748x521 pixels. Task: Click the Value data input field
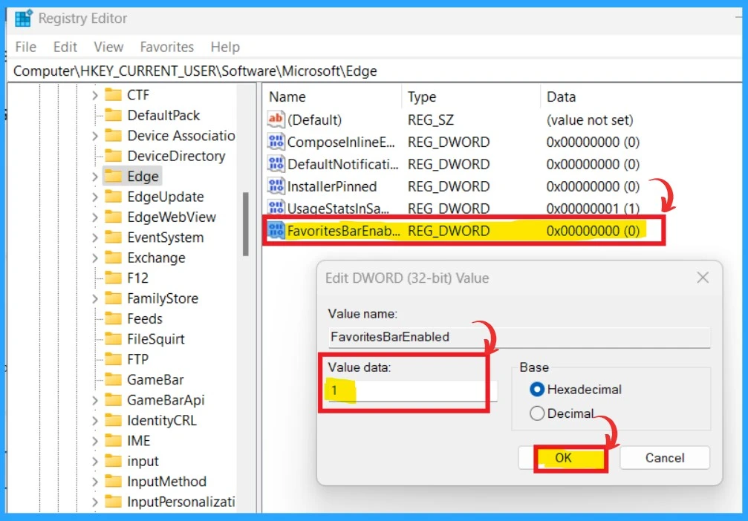tap(412, 390)
